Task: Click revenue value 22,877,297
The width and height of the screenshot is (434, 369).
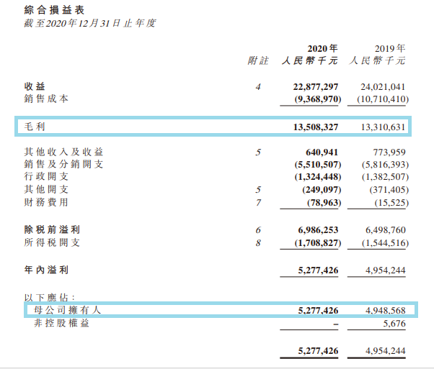Action: [x=316, y=87]
